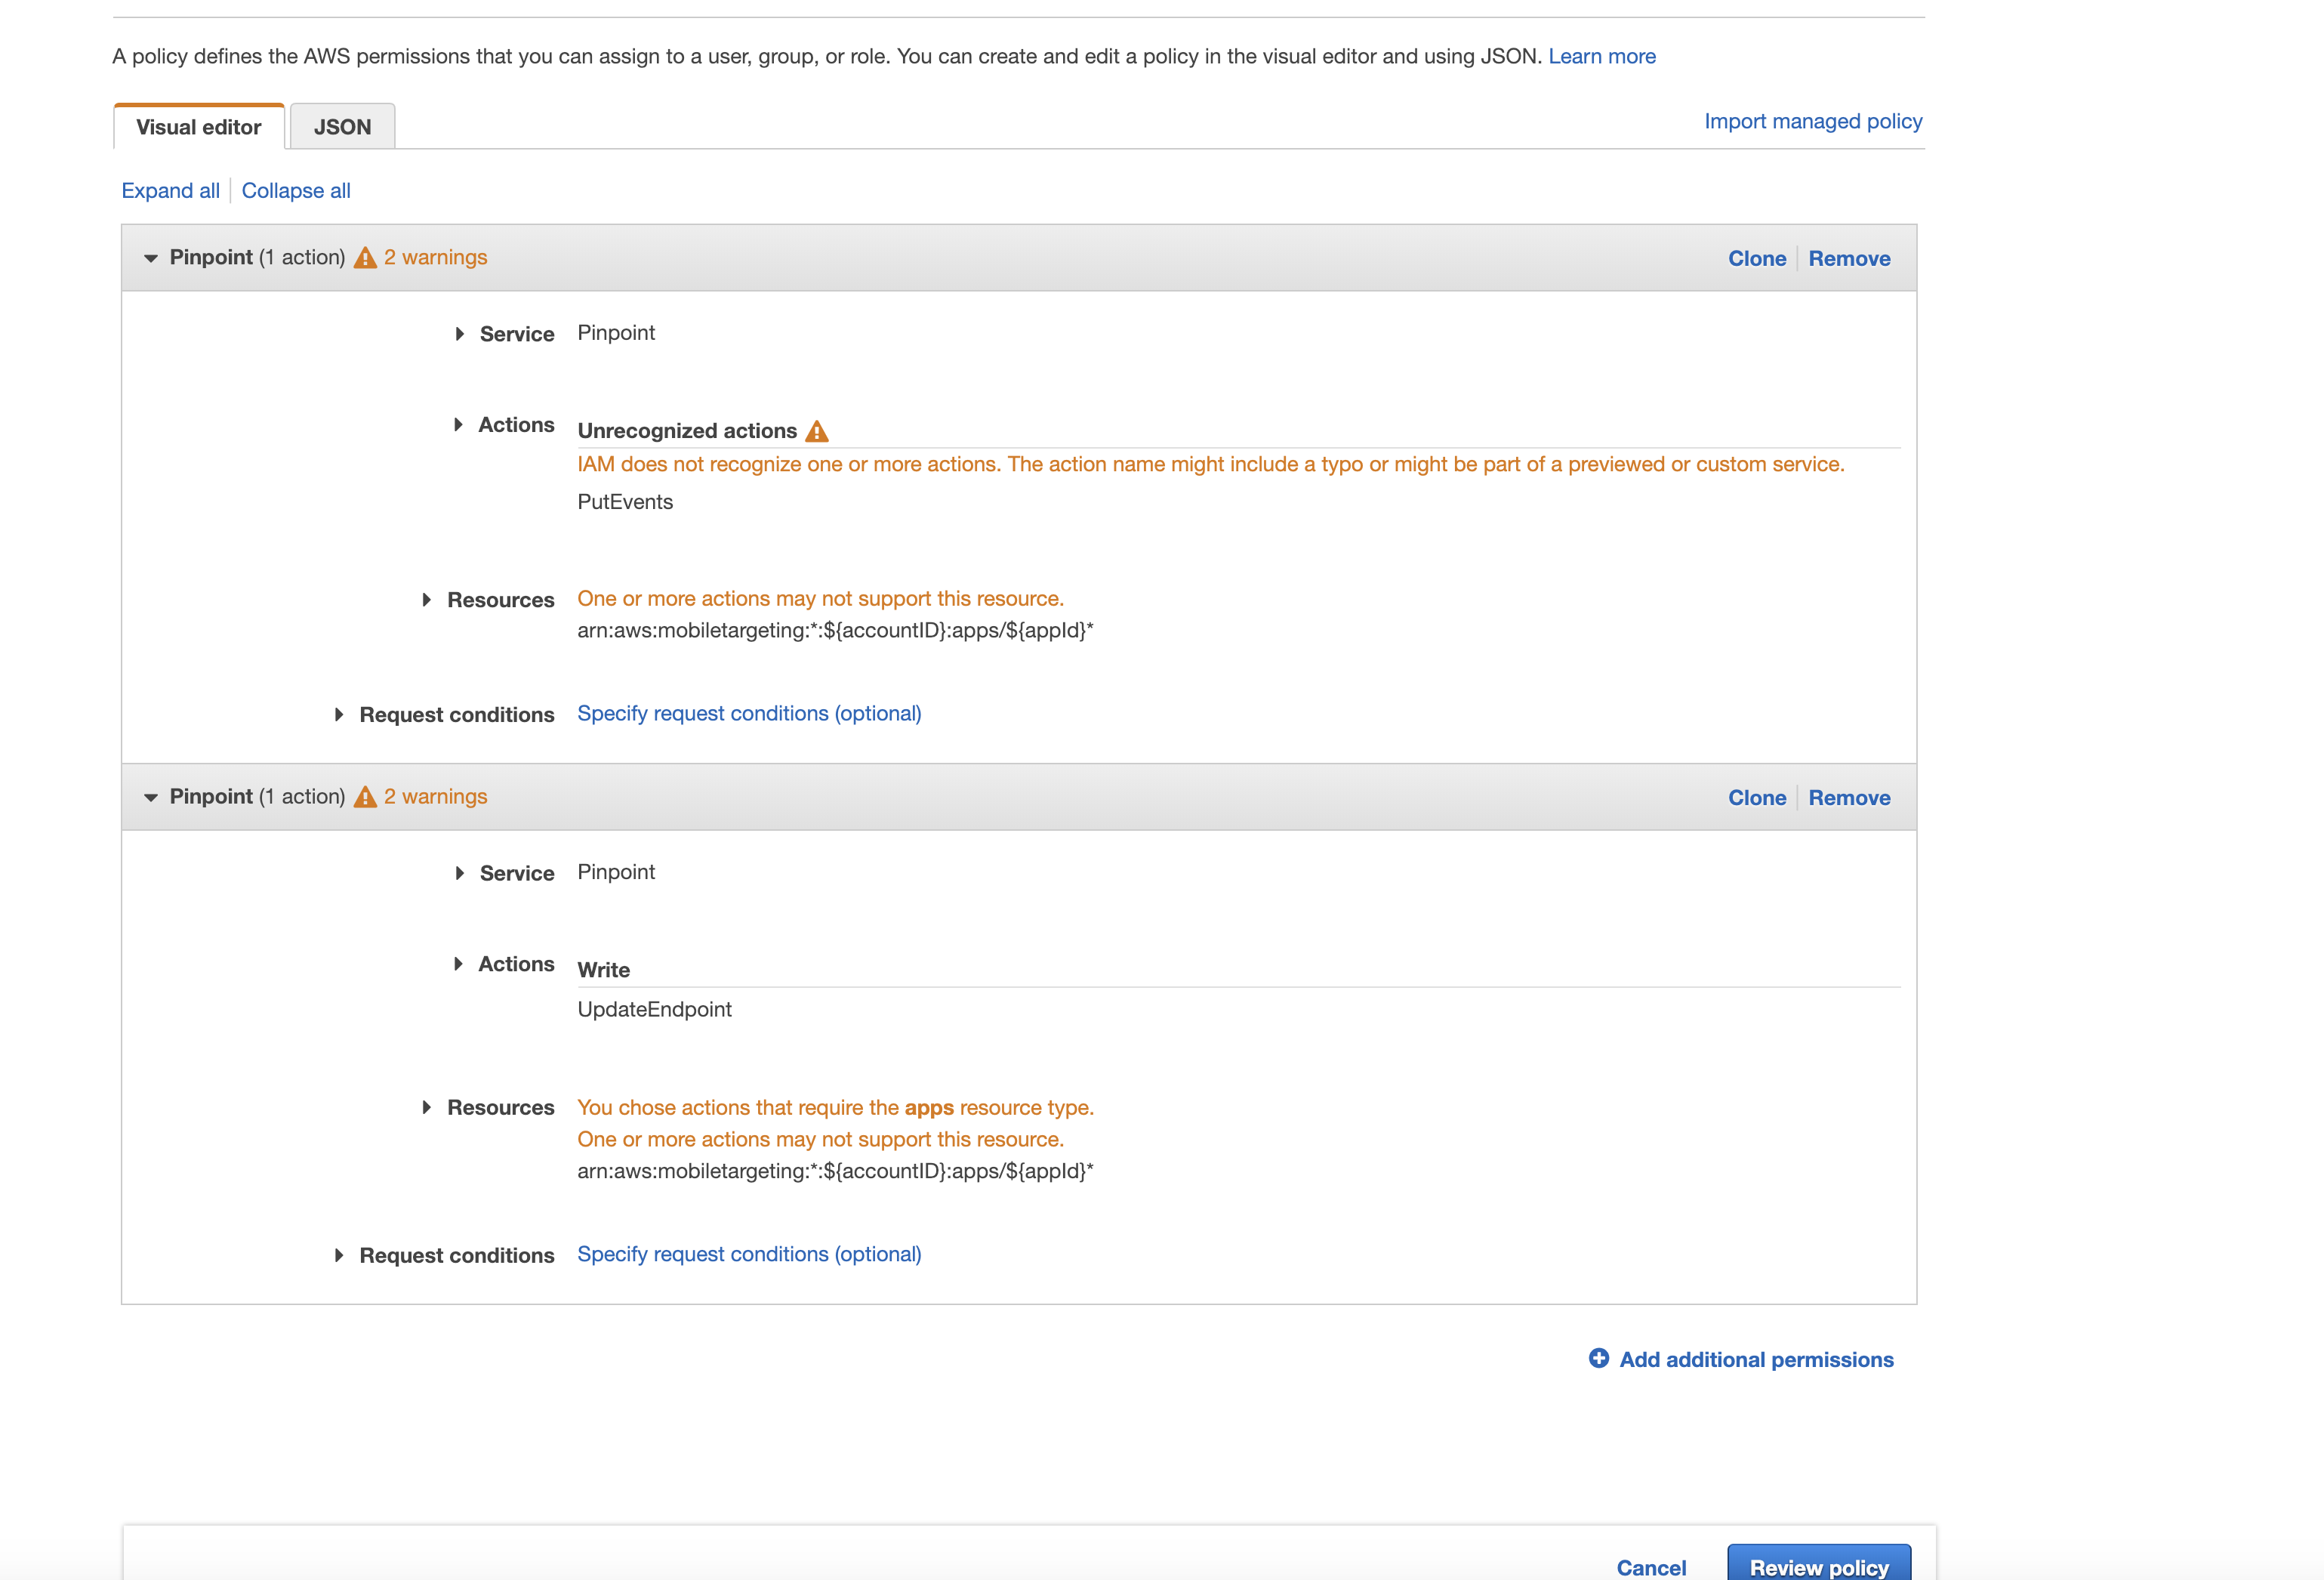Click 2 warnings text in second Pinpoint header
2324x1580 pixels.
(435, 797)
